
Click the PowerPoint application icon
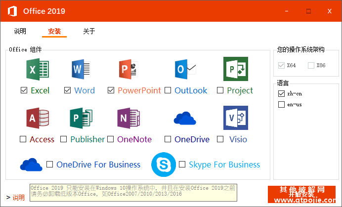click(x=128, y=69)
